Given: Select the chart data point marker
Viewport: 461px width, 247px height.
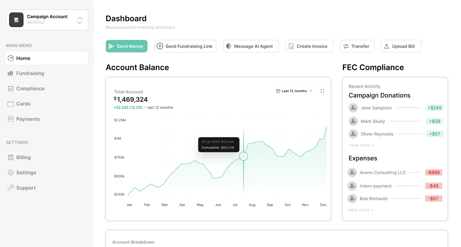Looking at the screenshot, I should tap(243, 156).
